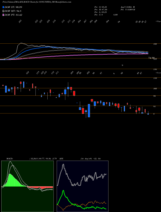161x212 pixels.
Task: Click the 'Avg V: 0.004 M' volume text
Action: coord(128,7)
